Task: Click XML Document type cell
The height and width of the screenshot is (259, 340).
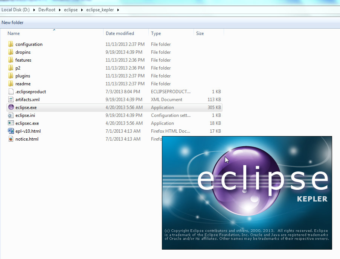Action: (167, 99)
